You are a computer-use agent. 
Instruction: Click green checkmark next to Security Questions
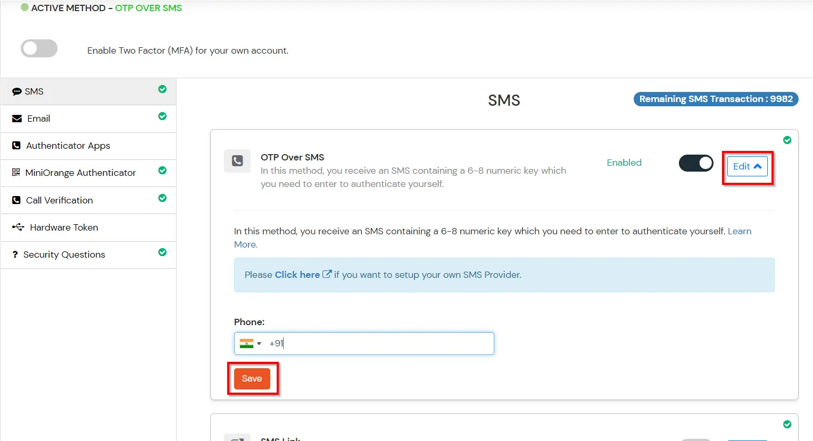click(x=162, y=252)
